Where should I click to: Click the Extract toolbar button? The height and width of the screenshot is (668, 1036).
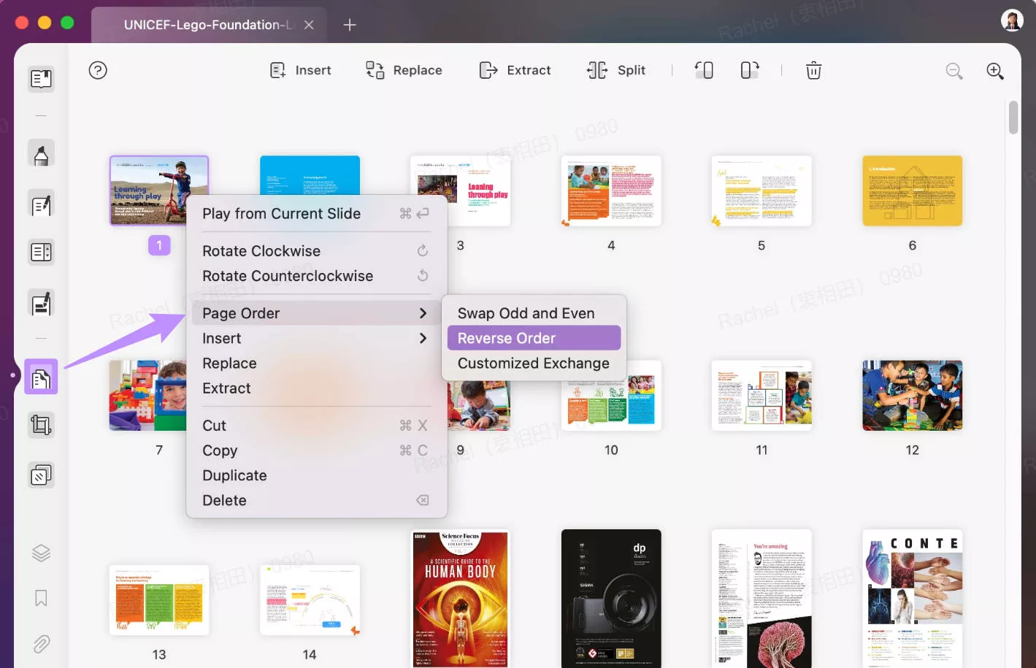click(x=515, y=69)
